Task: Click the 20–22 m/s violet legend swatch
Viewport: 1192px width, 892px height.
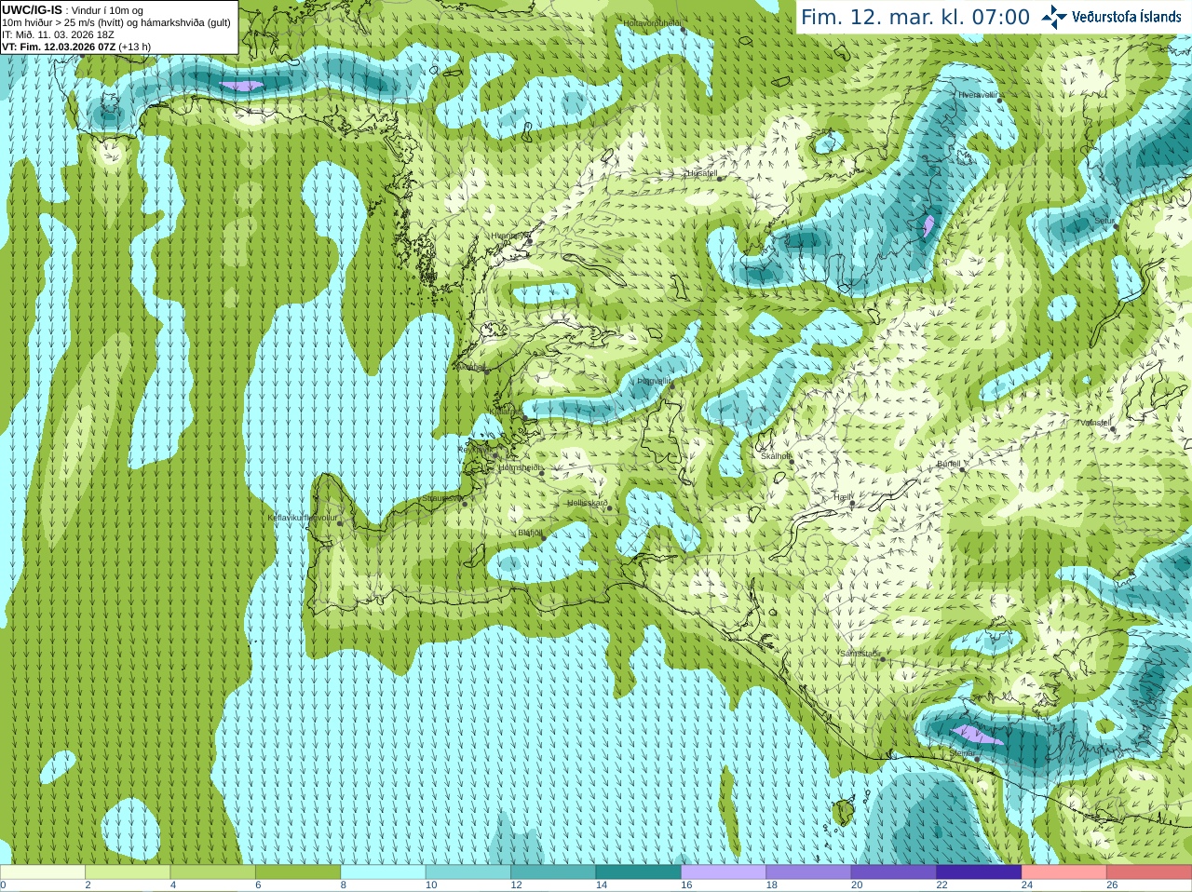Action: click(x=894, y=872)
